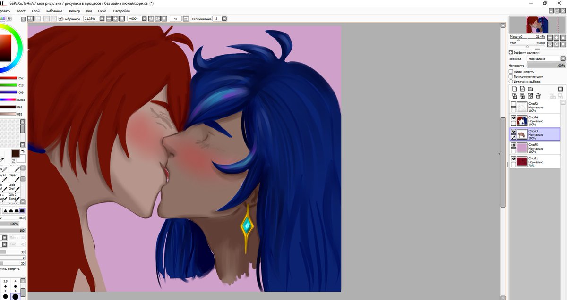This screenshot has height=300, width=567.
Task: Open the Сглаживание value dropdown
Action: (224, 19)
